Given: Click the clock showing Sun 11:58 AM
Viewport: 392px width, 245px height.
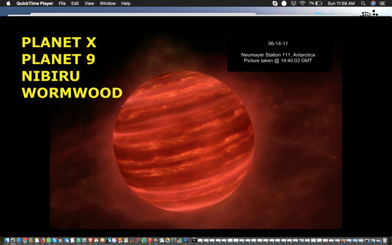Looking at the screenshot, I should click(341, 3).
